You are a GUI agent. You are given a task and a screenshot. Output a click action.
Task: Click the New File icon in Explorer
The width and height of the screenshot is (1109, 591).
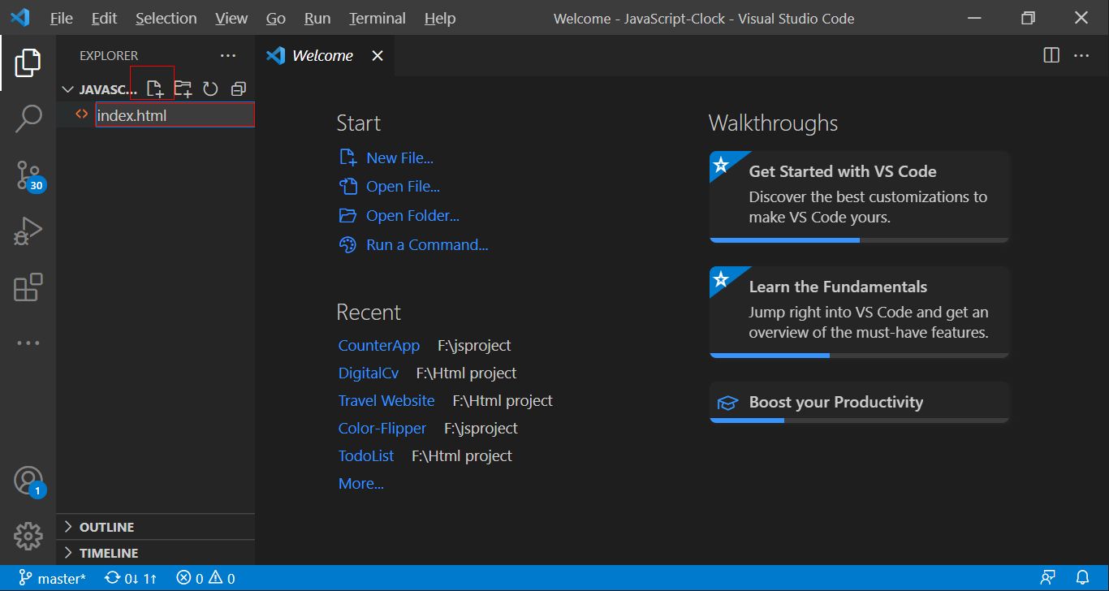pos(154,88)
